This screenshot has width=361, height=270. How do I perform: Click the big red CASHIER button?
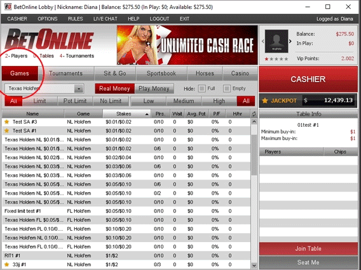pos(308,79)
